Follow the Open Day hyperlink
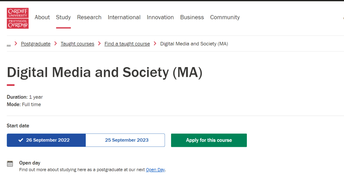 155,170
